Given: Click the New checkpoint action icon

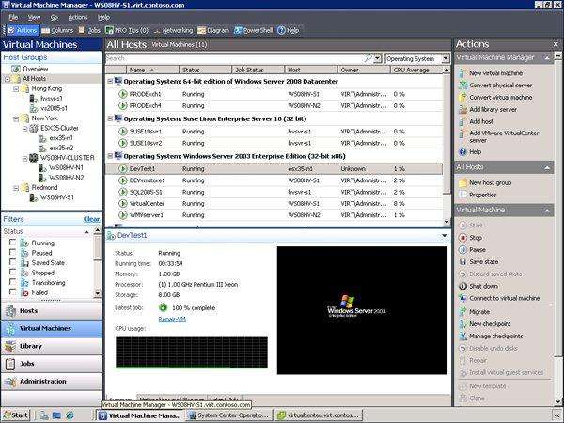Looking at the screenshot, I should [461, 323].
